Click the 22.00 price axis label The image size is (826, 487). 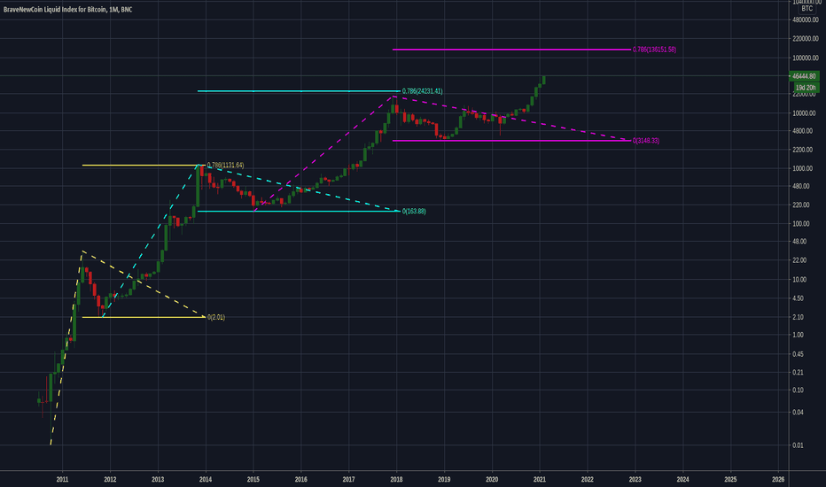pos(799,260)
